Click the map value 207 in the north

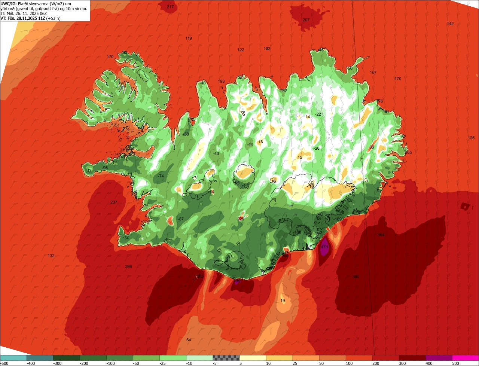[x=306, y=20]
